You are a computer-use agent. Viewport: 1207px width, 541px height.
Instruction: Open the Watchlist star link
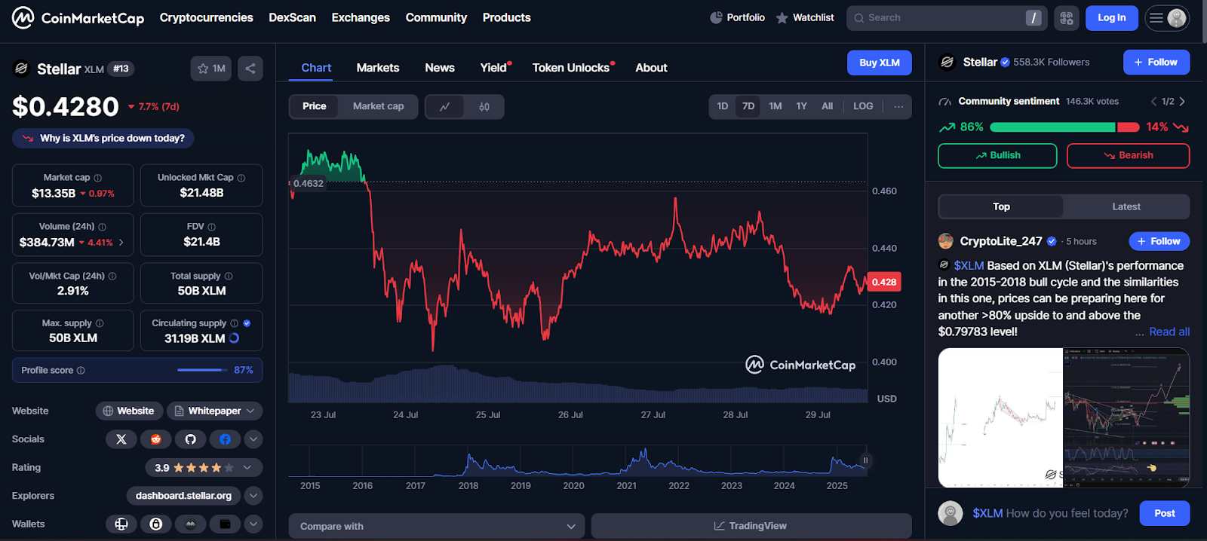tap(805, 17)
